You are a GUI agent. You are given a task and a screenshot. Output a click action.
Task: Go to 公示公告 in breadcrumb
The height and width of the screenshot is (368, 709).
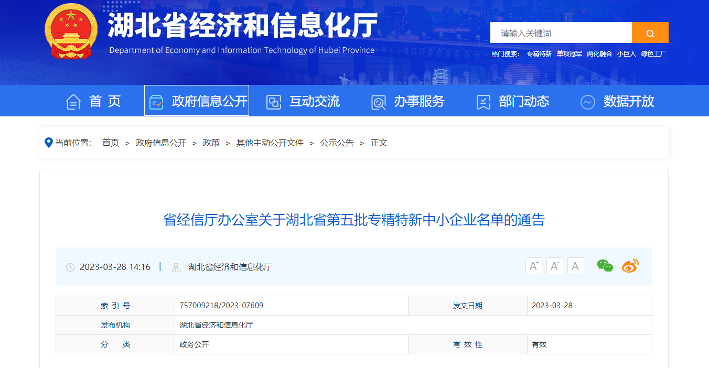(x=337, y=143)
